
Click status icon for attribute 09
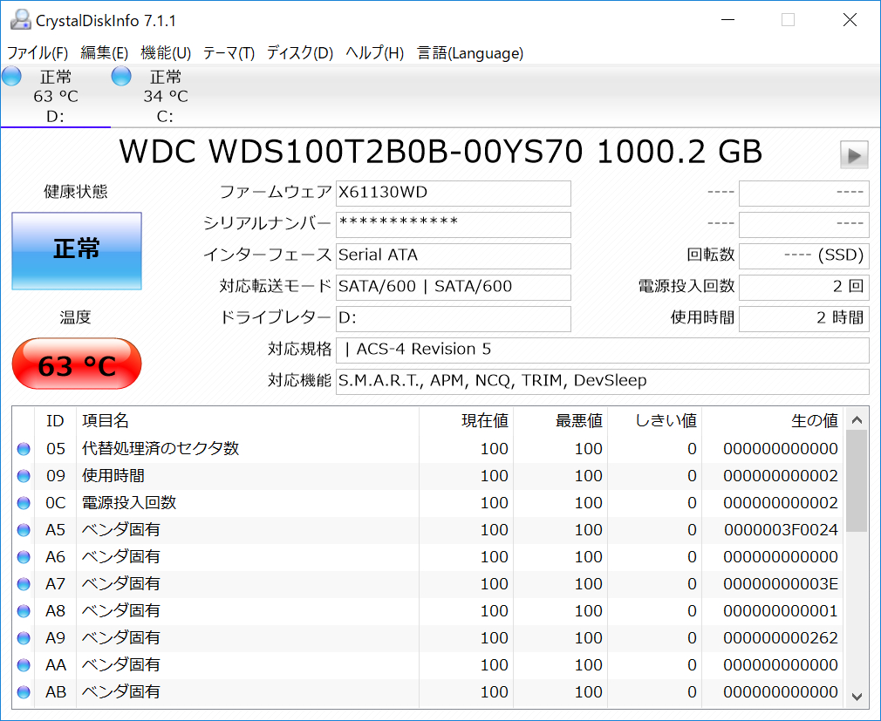coord(23,476)
